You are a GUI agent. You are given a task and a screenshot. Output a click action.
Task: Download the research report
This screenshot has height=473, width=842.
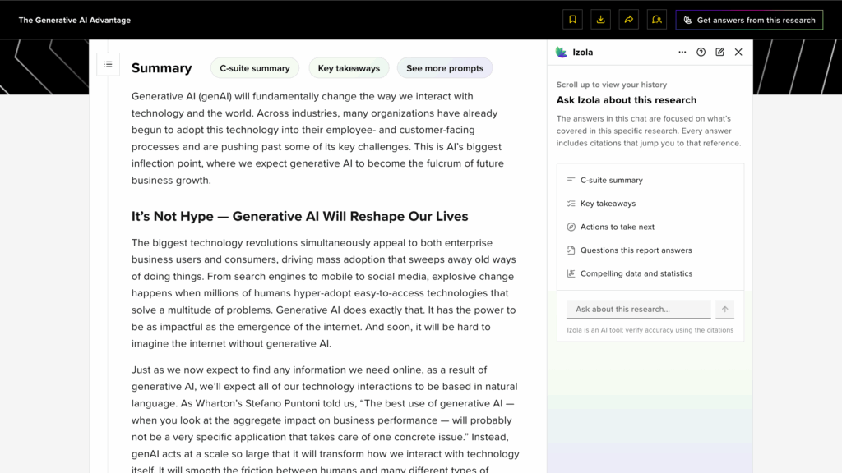point(600,20)
